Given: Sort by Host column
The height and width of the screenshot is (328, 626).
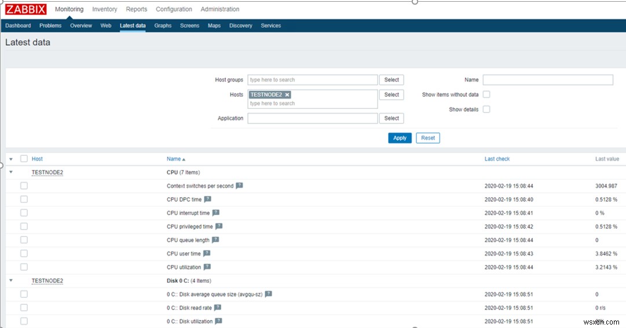Looking at the screenshot, I should click(37, 159).
